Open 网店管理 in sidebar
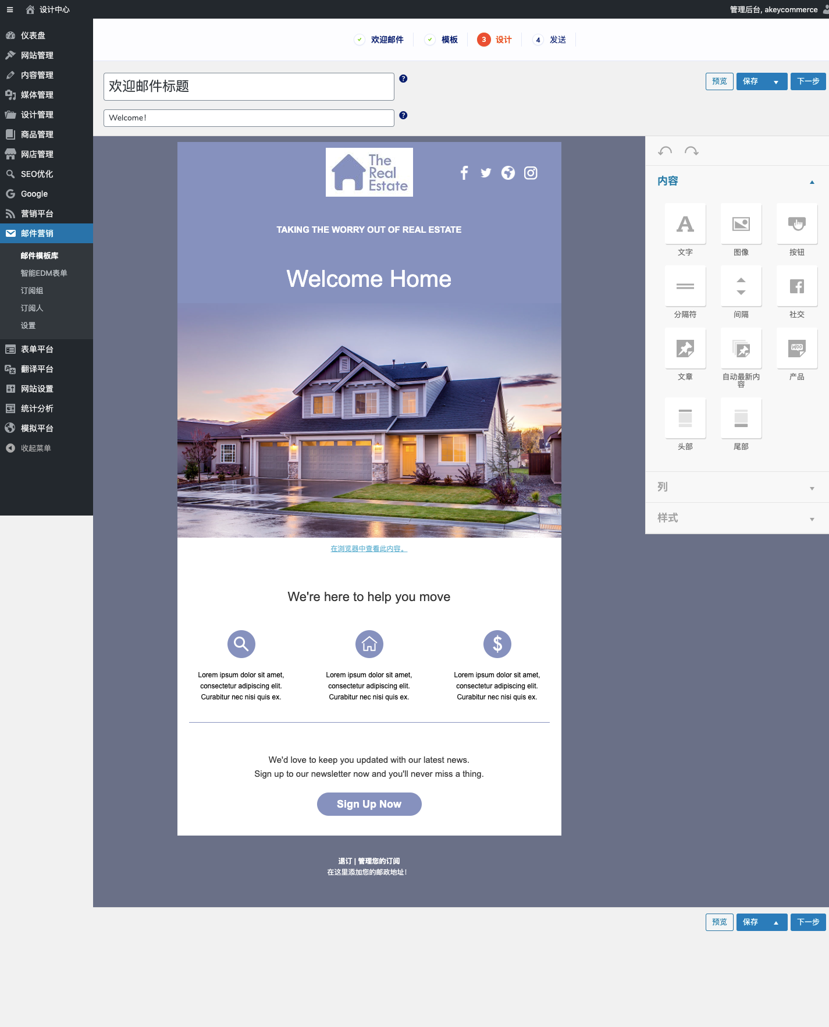This screenshot has height=1027, width=829. click(x=37, y=154)
